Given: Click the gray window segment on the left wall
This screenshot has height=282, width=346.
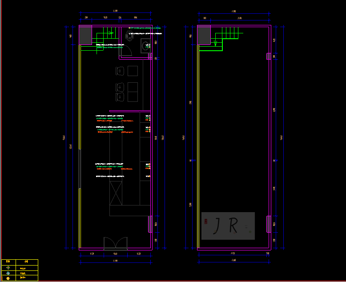Looking at the screenshot, I should coord(80,169).
